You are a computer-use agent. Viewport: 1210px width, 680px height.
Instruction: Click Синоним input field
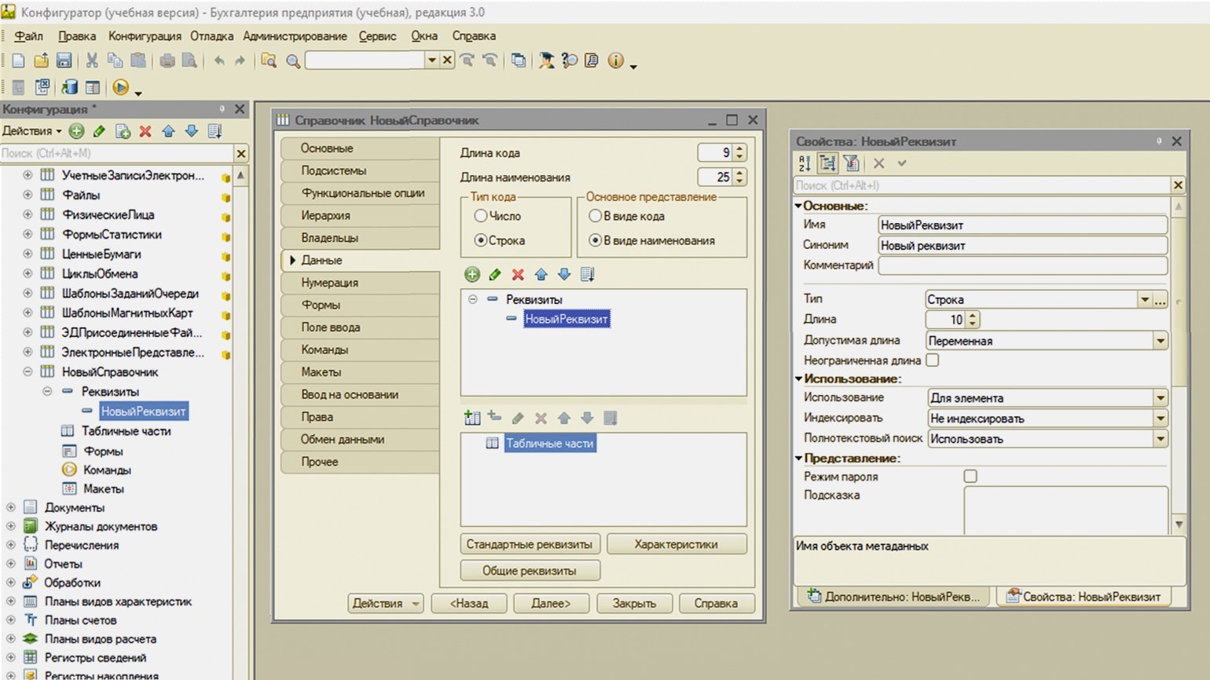click(x=1022, y=246)
